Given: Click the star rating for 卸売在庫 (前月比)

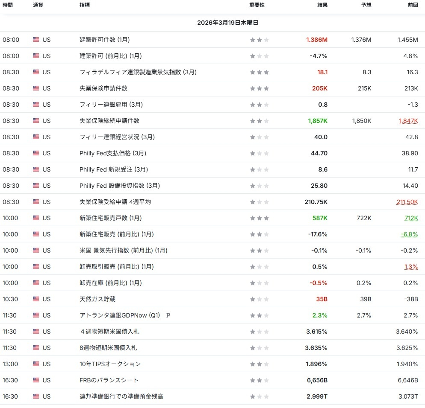Looking at the screenshot, I should [x=260, y=283].
